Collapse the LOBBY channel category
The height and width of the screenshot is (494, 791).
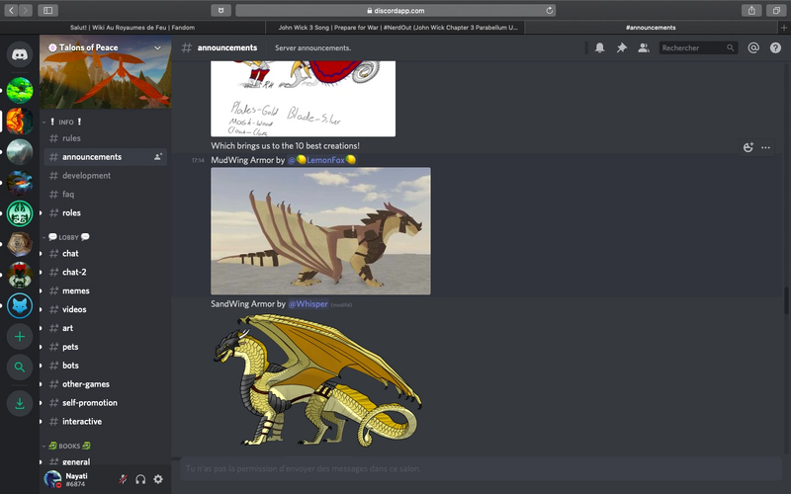[x=69, y=237]
